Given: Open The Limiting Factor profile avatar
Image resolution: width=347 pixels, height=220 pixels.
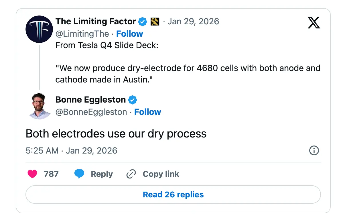Looking at the screenshot, I should [39, 29].
